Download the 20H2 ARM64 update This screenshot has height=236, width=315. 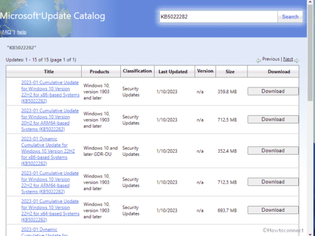pyautogui.click(x=273, y=119)
